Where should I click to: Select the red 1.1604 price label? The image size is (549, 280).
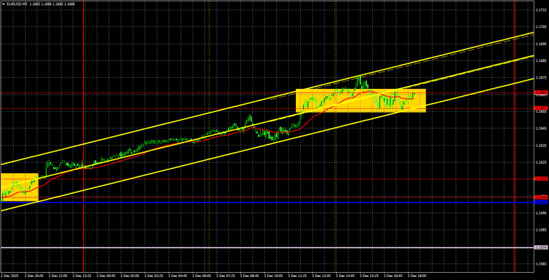tap(540, 197)
